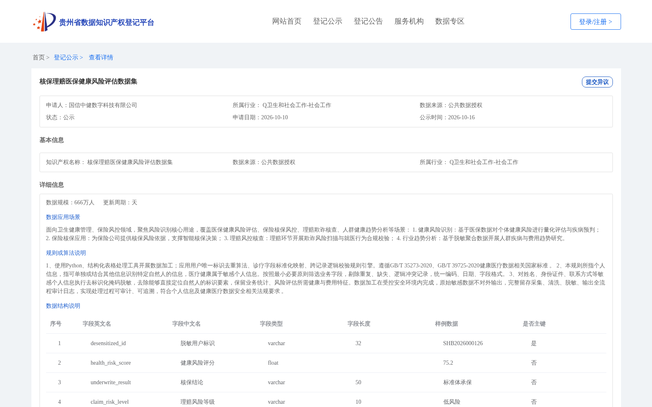Screen dimensions: 652x407
Task: Click the 数据结构说明 section heading
Action: pos(63,306)
